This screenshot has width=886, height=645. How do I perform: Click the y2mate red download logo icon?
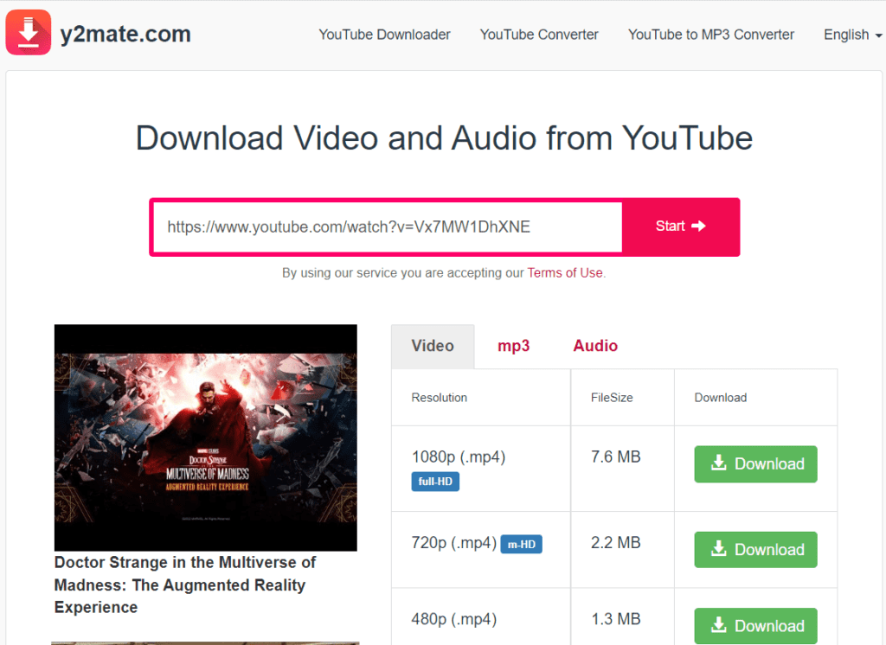coord(29,32)
